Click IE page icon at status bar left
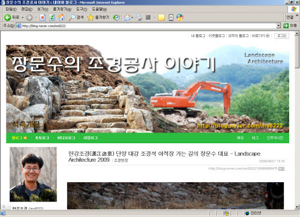Image resolution: width=300 pixels, height=217 pixels. tap(3, 213)
